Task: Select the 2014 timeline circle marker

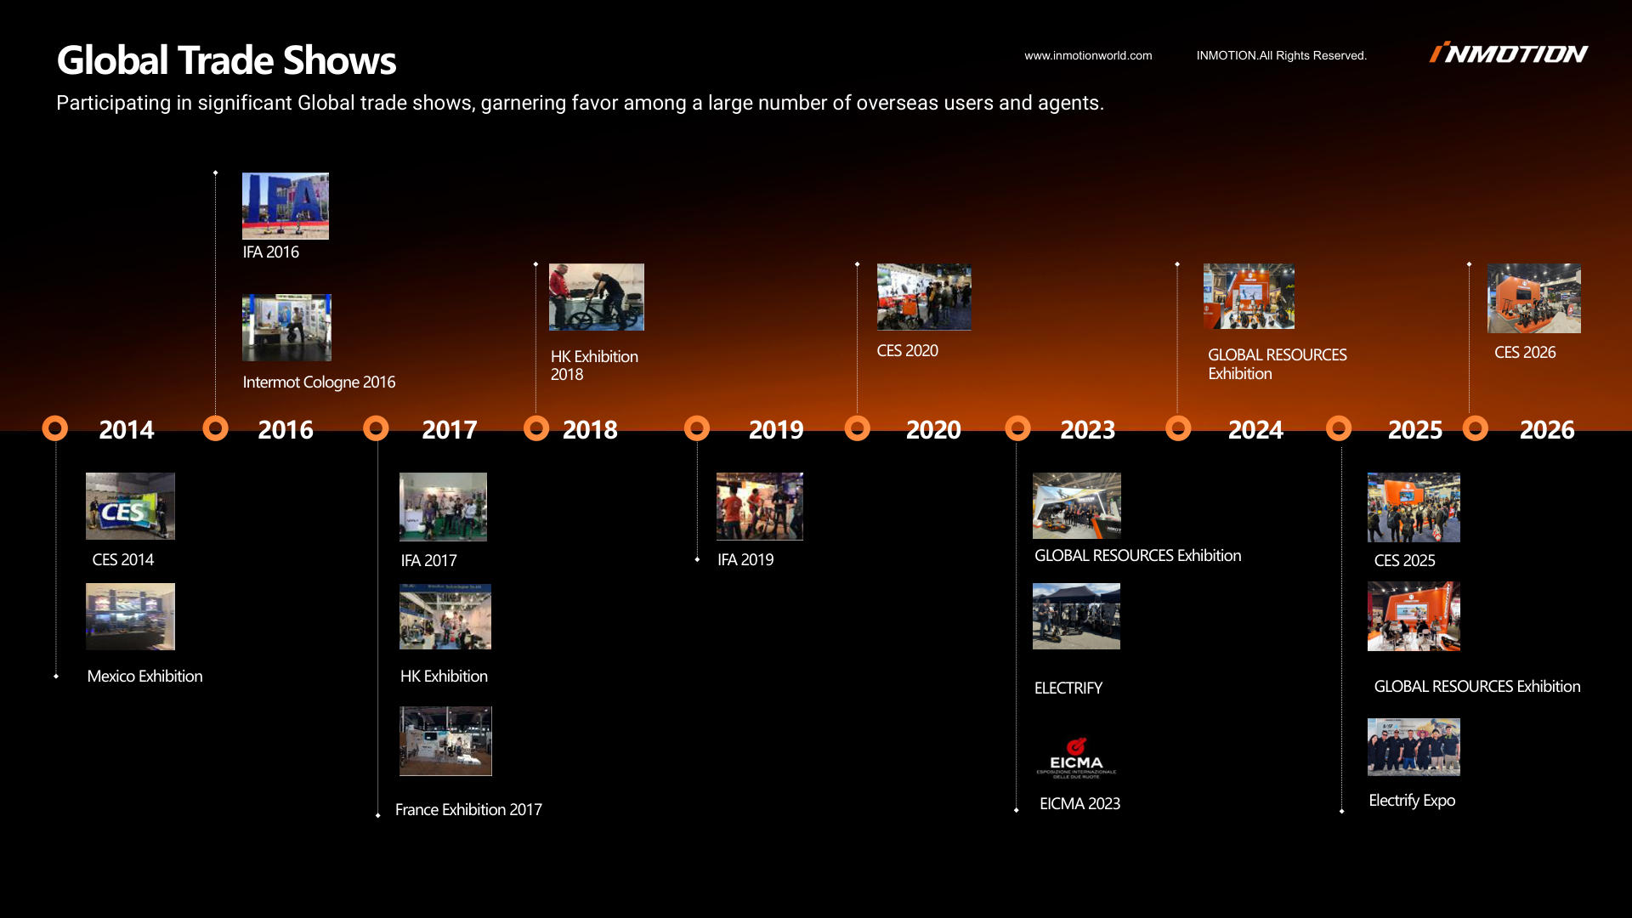Action: point(55,428)
